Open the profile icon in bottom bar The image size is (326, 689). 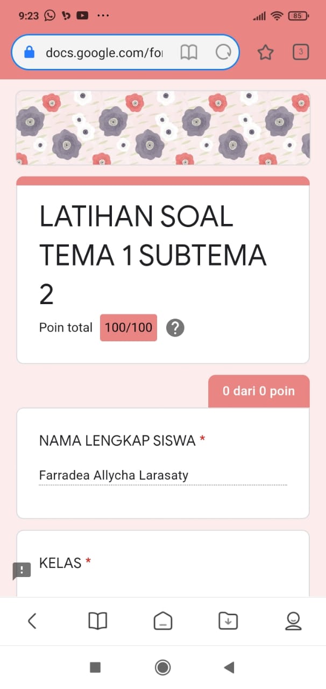point(293,621)
